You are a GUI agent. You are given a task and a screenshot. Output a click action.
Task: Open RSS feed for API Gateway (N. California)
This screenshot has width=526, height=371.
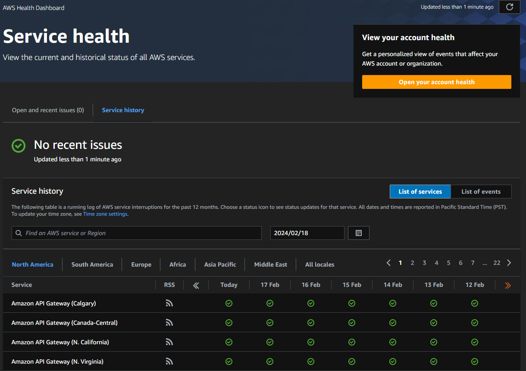tap(169, 342)
